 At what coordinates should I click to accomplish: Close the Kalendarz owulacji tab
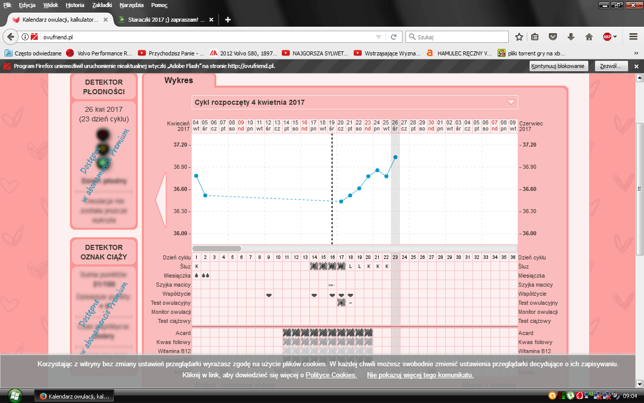pos(106,20)
